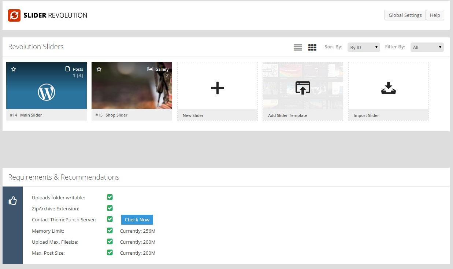Click the 'Memory Limit:' label
453x269 pixels.
click(x=48, y=231)
